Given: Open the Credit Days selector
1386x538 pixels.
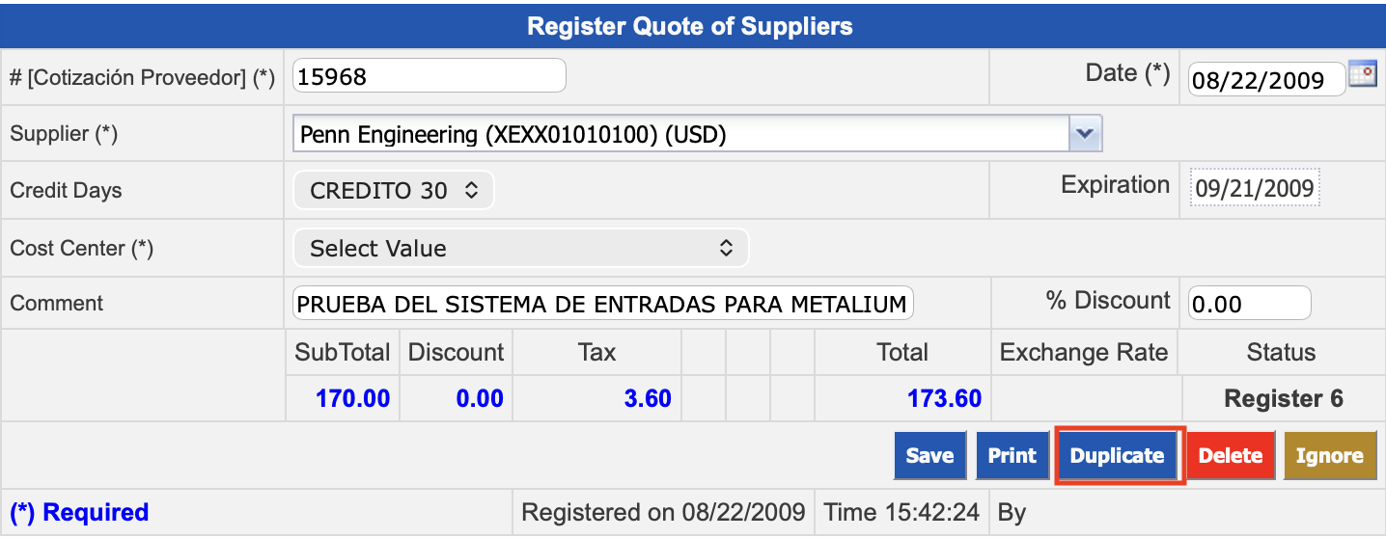Looking at the screenshot, I should click(x=393, y=191).
